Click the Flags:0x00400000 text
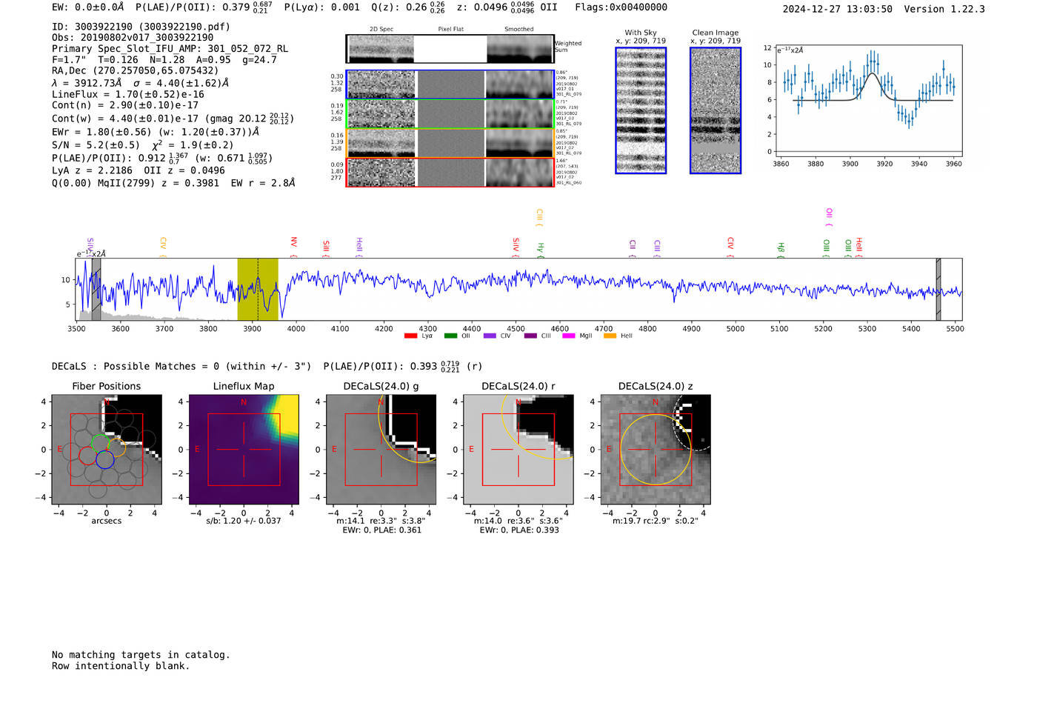Image resolution: width=1037 pixels, height=706 pixels. [x=621, y=7]
